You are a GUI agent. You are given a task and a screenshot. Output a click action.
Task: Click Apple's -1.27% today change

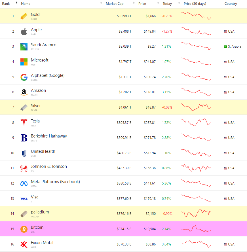click(x=167, y=31)
